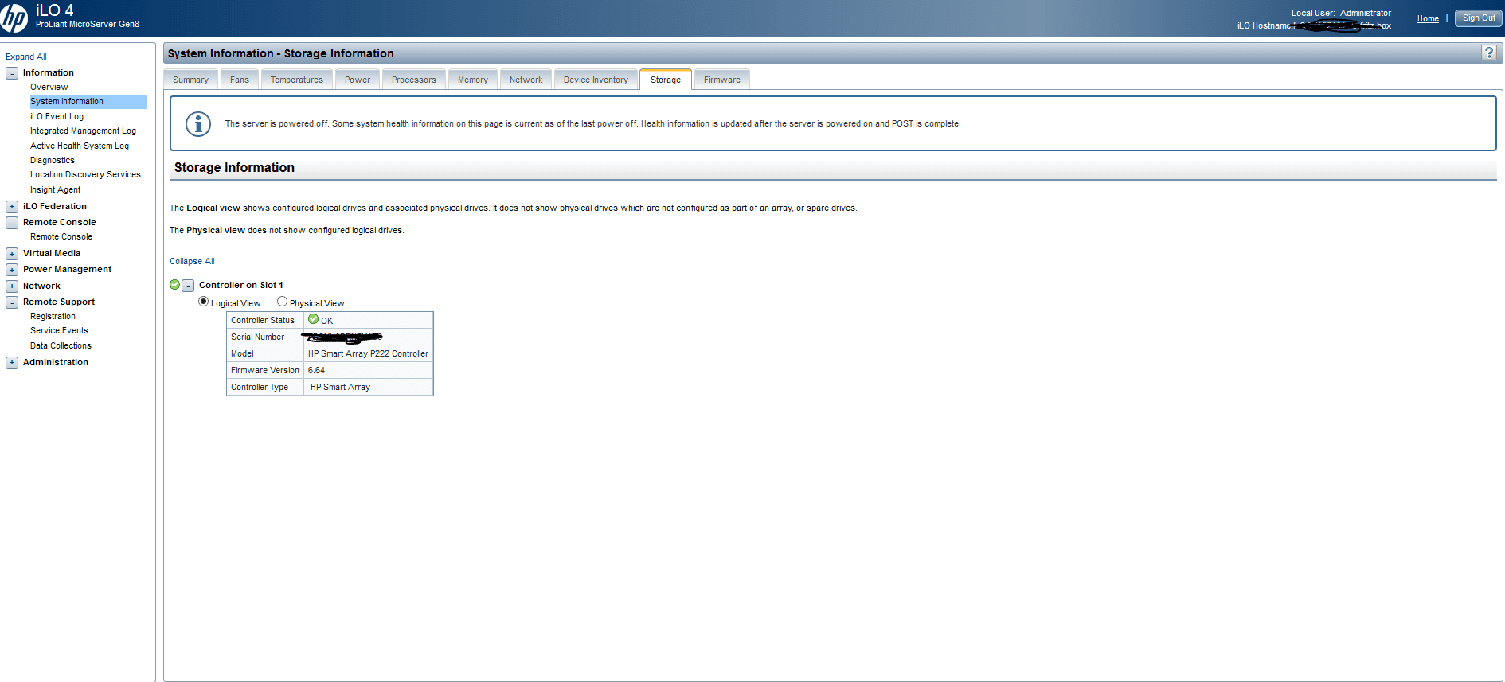Switch to the Device Inventory tab
The width and height of the screenshot is (1505, 682).
[x=596, y=80]
